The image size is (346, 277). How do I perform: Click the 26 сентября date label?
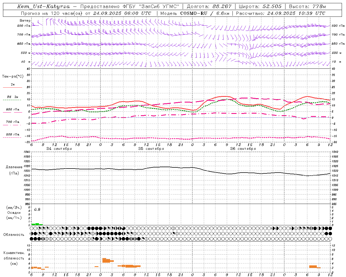click(x=243, y=149)
